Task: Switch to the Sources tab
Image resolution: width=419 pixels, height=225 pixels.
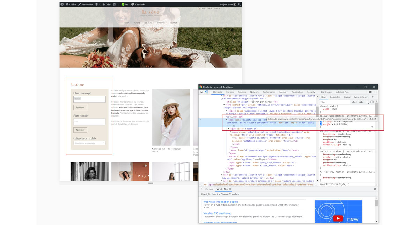Action: coord(242,92)
